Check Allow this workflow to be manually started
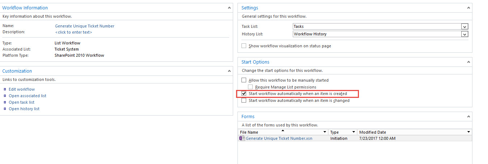Viewport: 488px width, 164px height. 244,80
